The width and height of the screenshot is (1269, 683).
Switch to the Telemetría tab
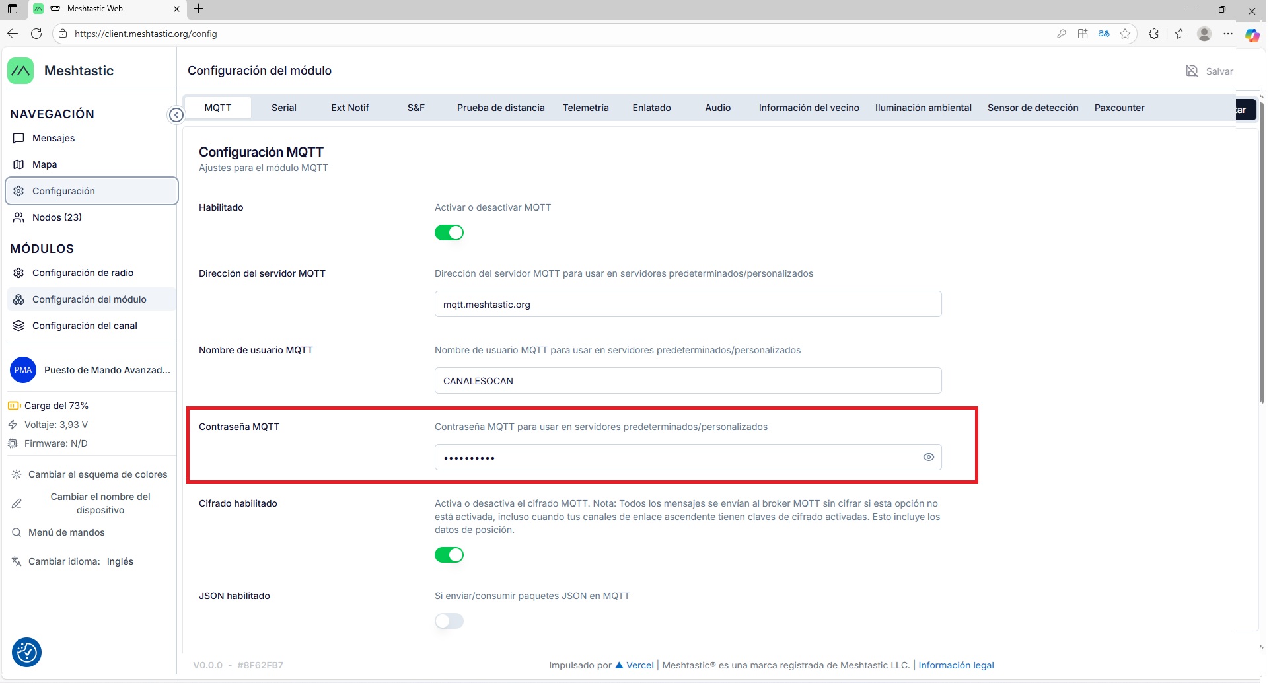585,108
